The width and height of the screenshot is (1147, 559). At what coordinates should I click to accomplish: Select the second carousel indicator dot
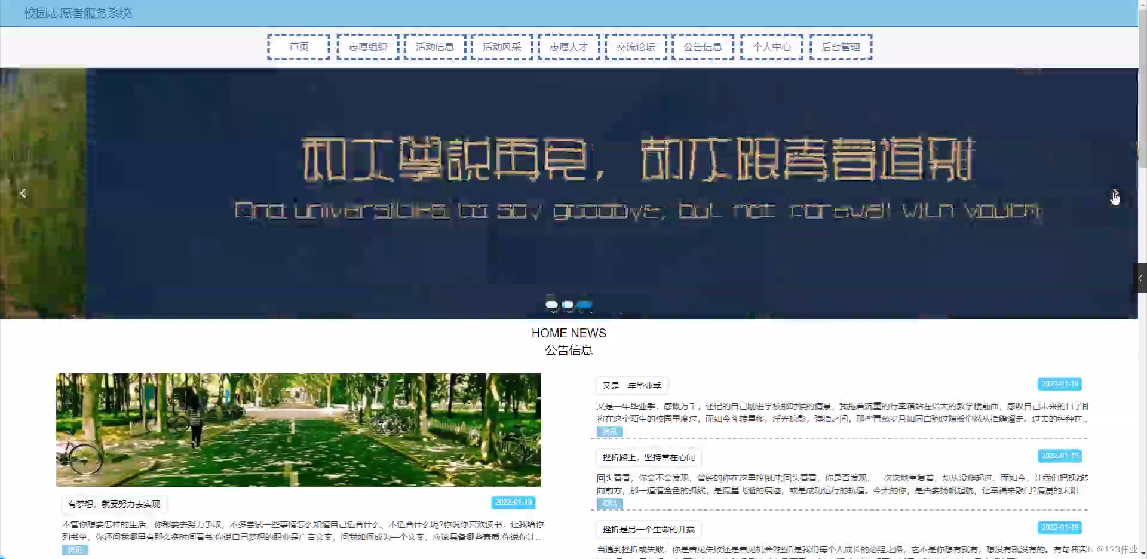point(568,305)
